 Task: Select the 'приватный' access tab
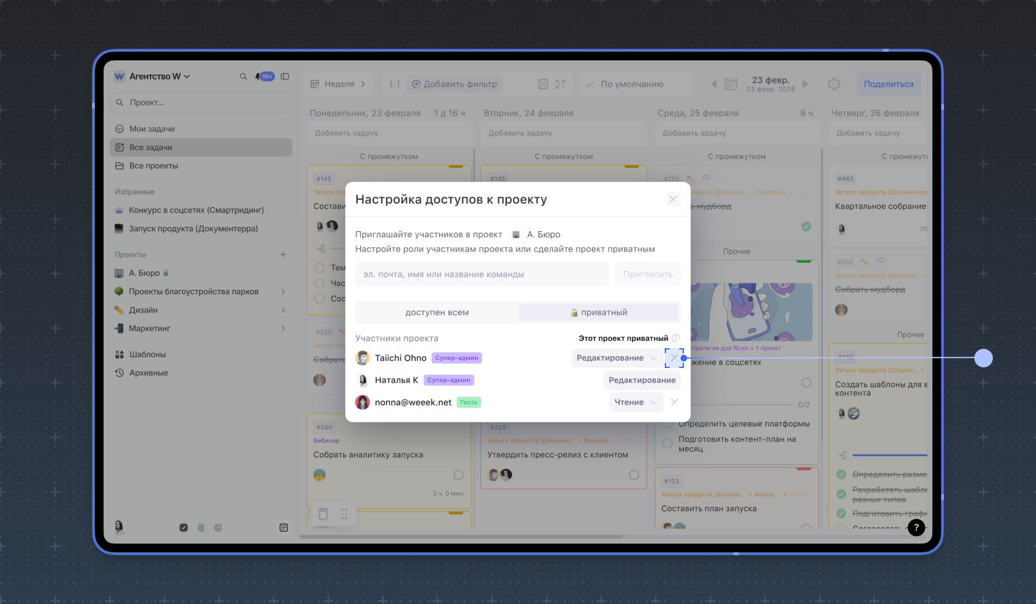tap(599, 312)
